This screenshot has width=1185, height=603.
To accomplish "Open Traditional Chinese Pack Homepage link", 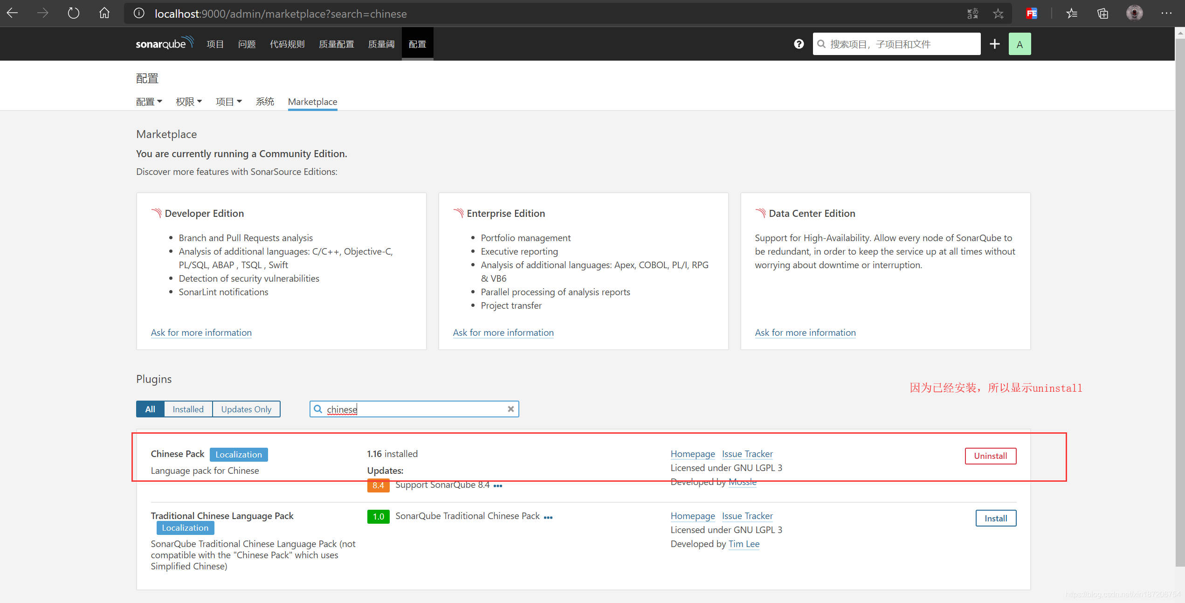I will (x=692, y=516).
